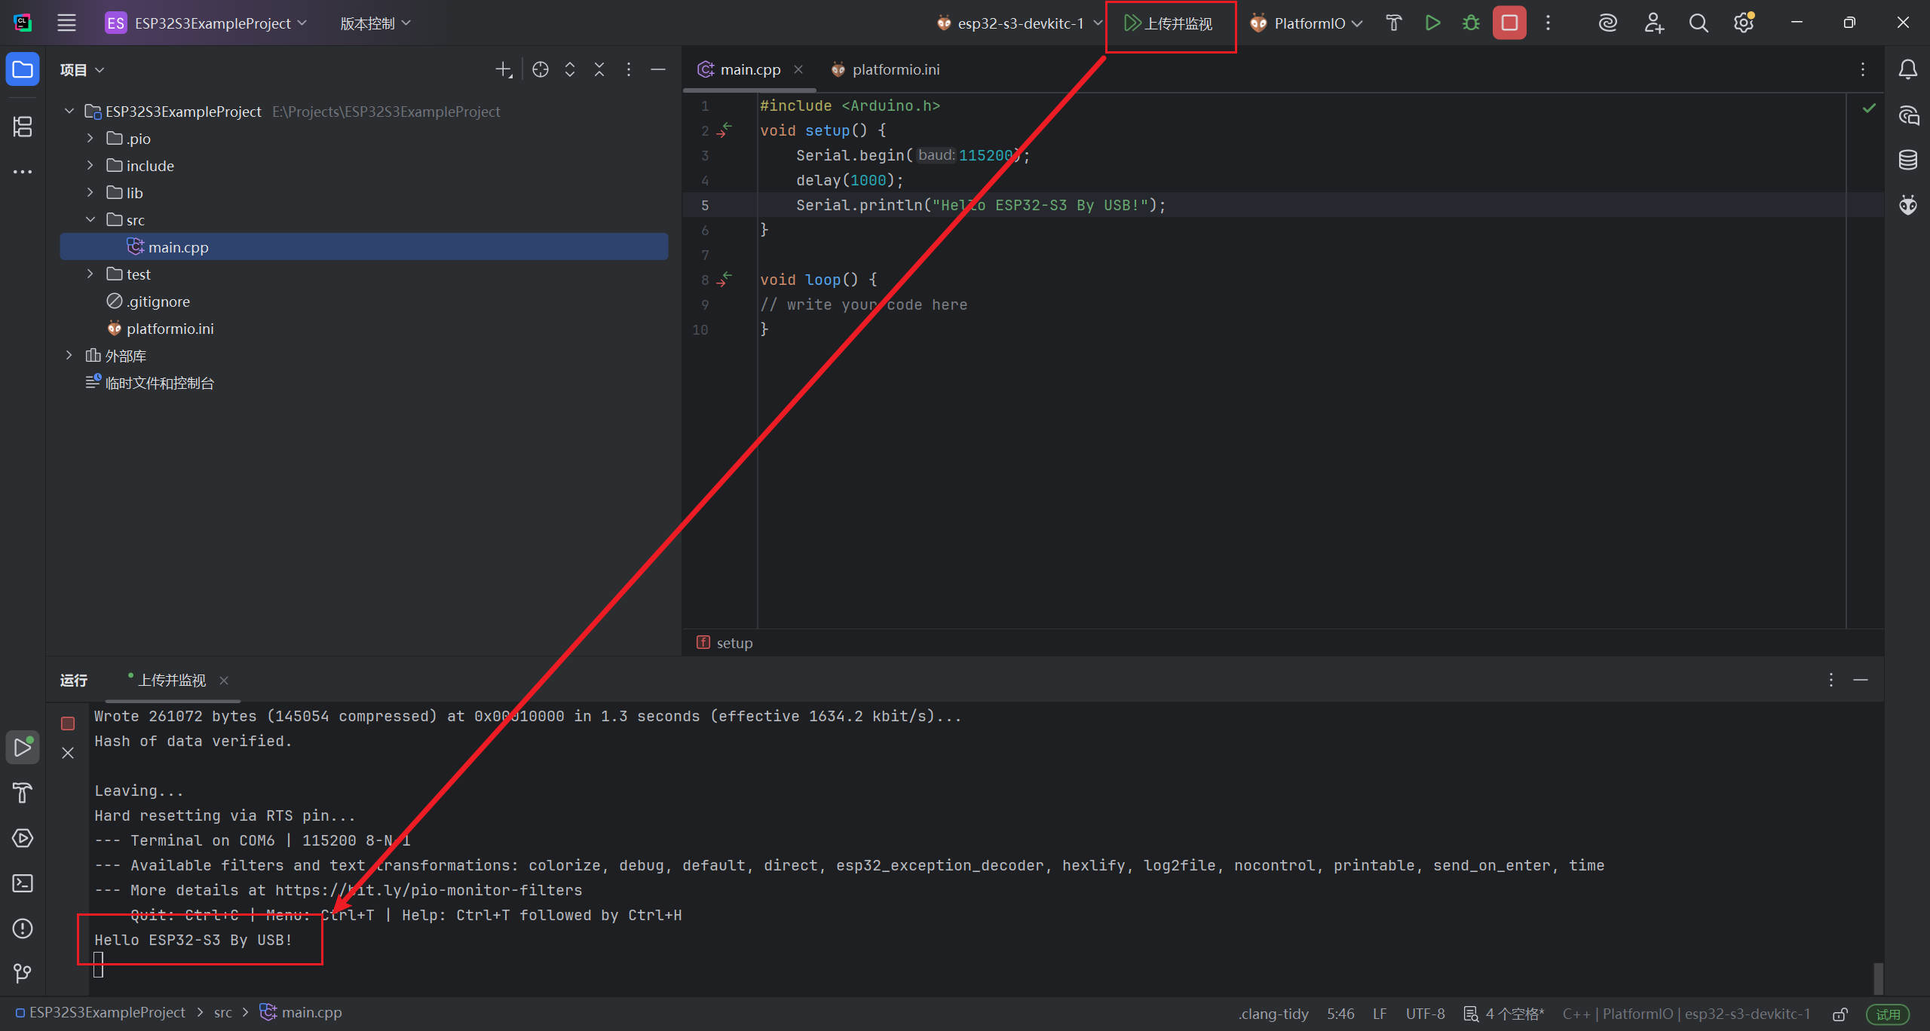Screen dimensions: 1930x1031
Task: Open the Git version control tool window
Action: pyautogui.click(x=23, y=973)
